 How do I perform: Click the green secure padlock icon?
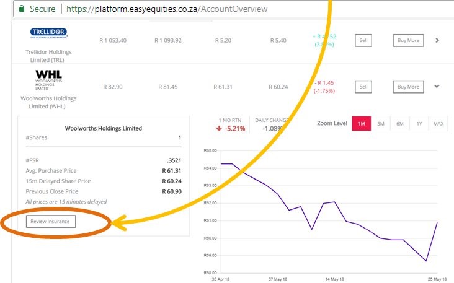click(x=21, y=9)
